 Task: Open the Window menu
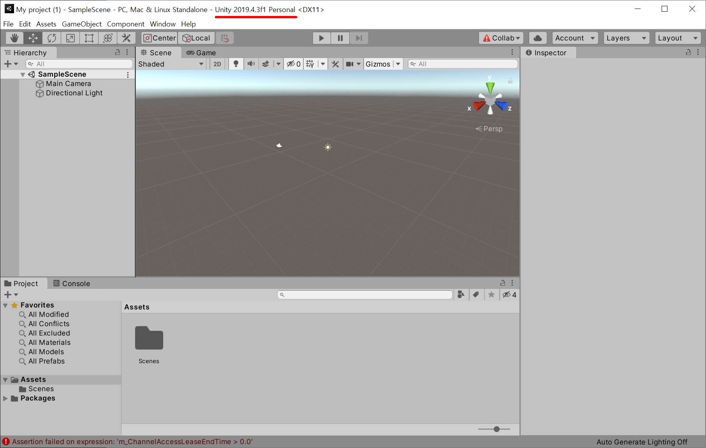tap(163, 24)
